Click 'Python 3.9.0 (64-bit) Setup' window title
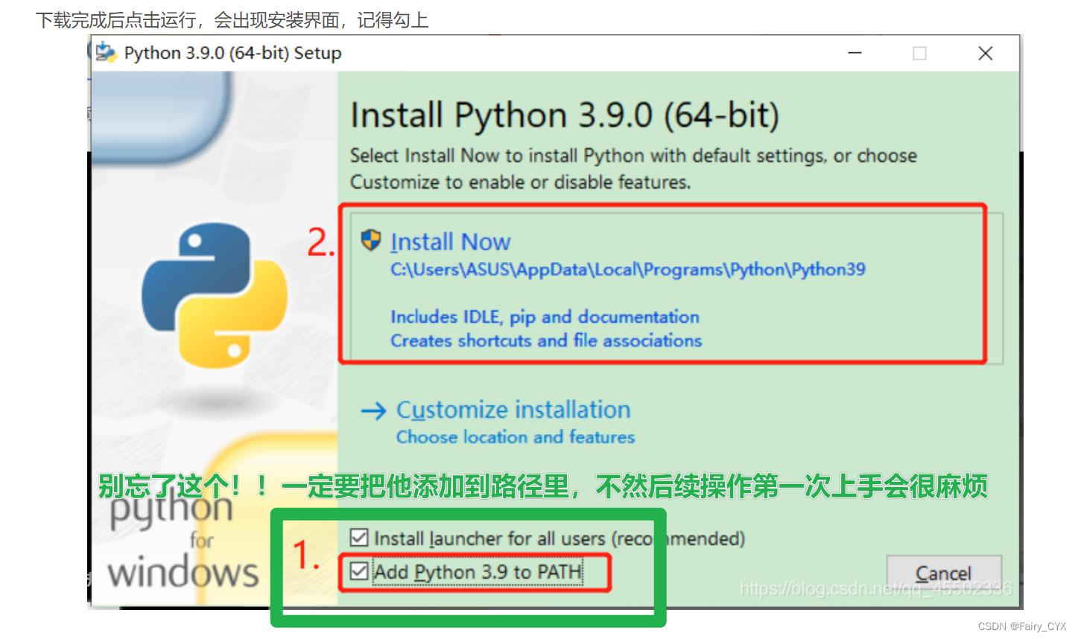This screenshot has width=1078, height=639. pyautogui.click(x=232, y=54)
